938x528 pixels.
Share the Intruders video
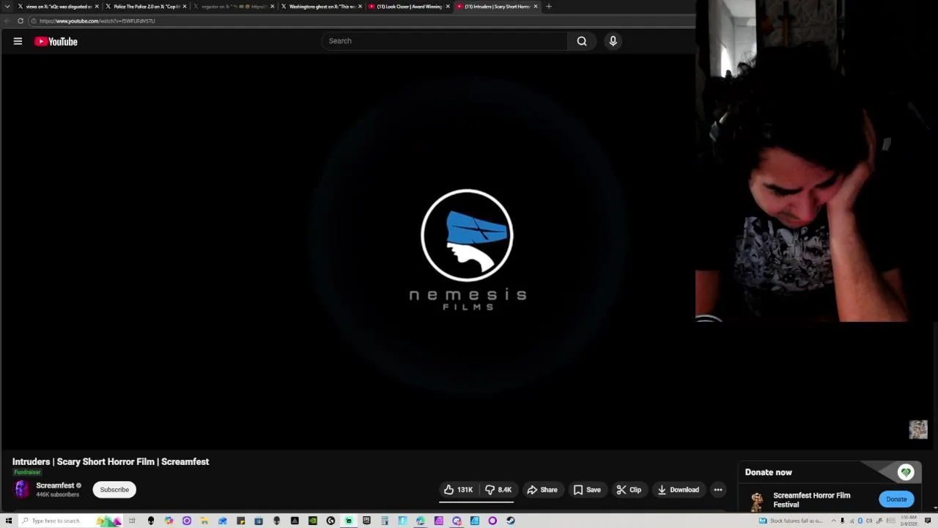pos(543,490)
